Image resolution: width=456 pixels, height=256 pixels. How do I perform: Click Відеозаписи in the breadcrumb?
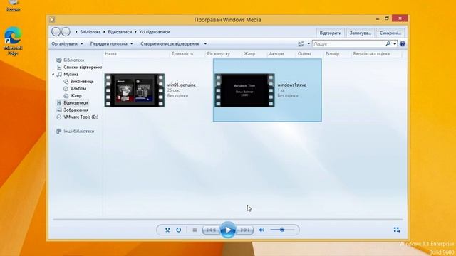point(120,32)
